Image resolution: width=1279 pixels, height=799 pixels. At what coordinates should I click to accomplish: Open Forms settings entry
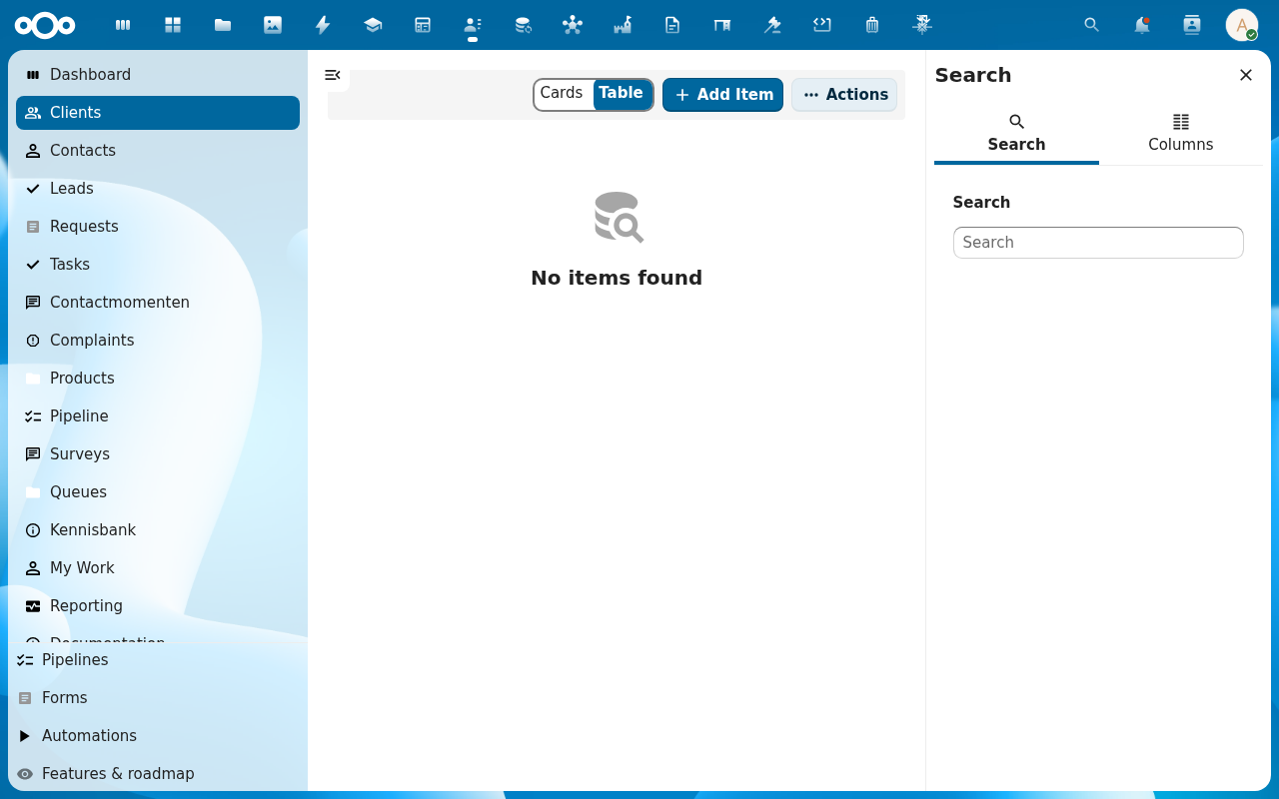click(154, 698)
